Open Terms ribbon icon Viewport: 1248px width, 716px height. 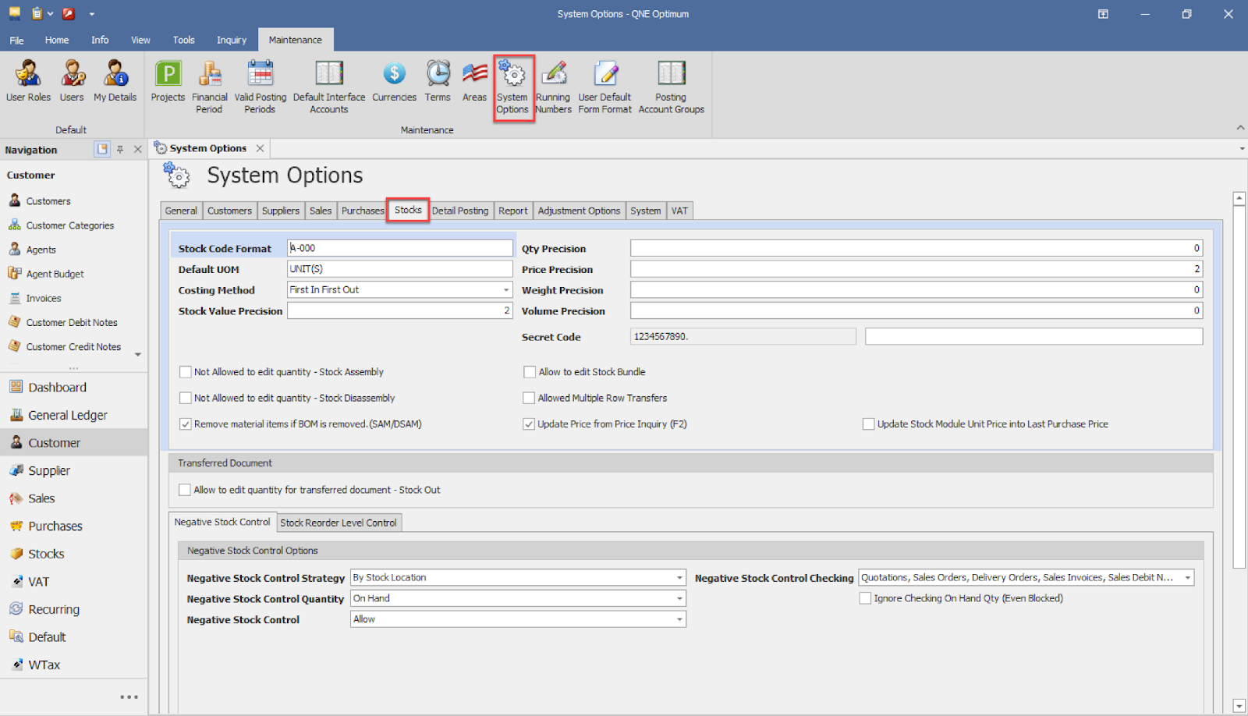click(x=438, y=82)
